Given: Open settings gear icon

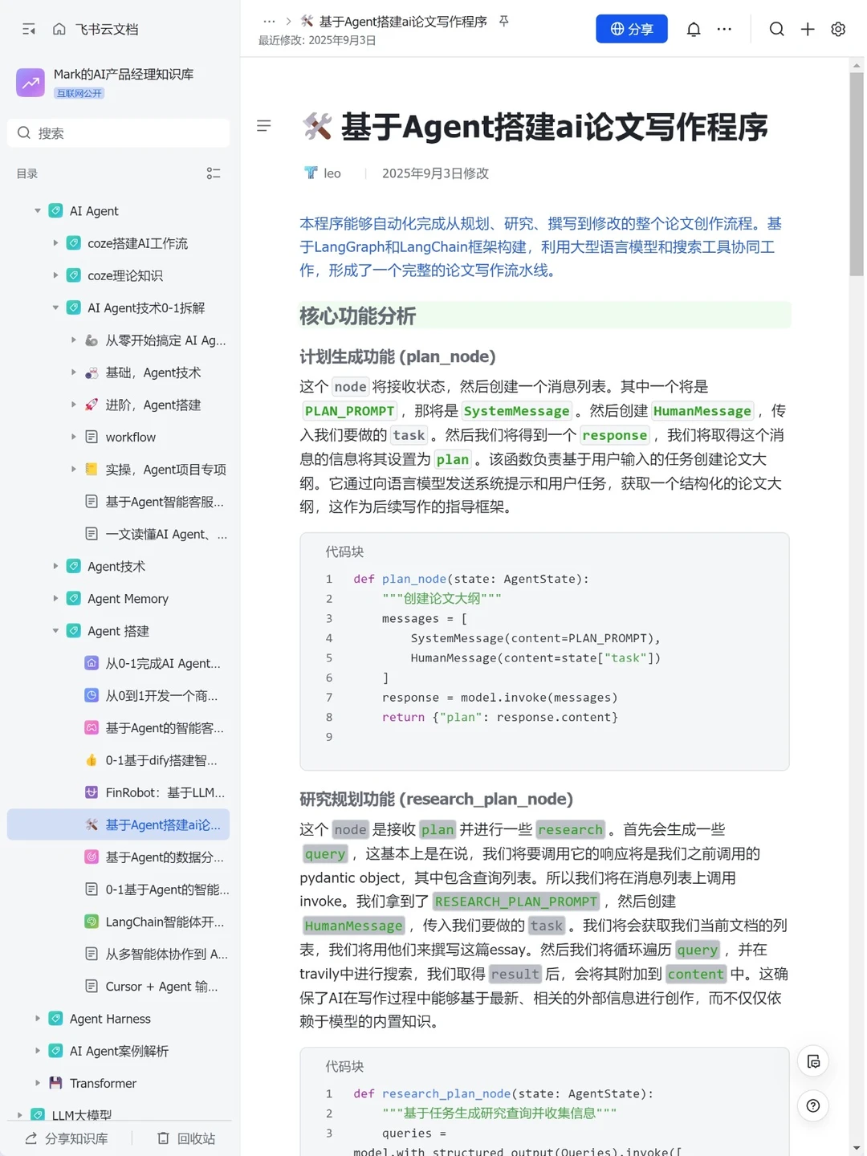Looking at the screenshot, I should pos(838,29).
